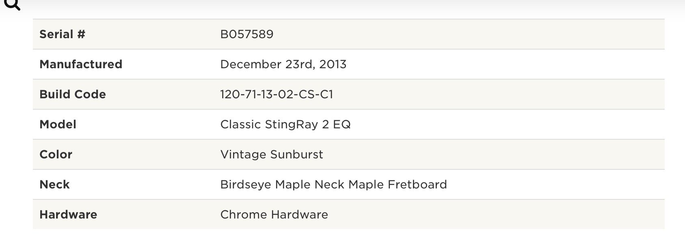Click the 'Color' row label

tap(56, 154)
